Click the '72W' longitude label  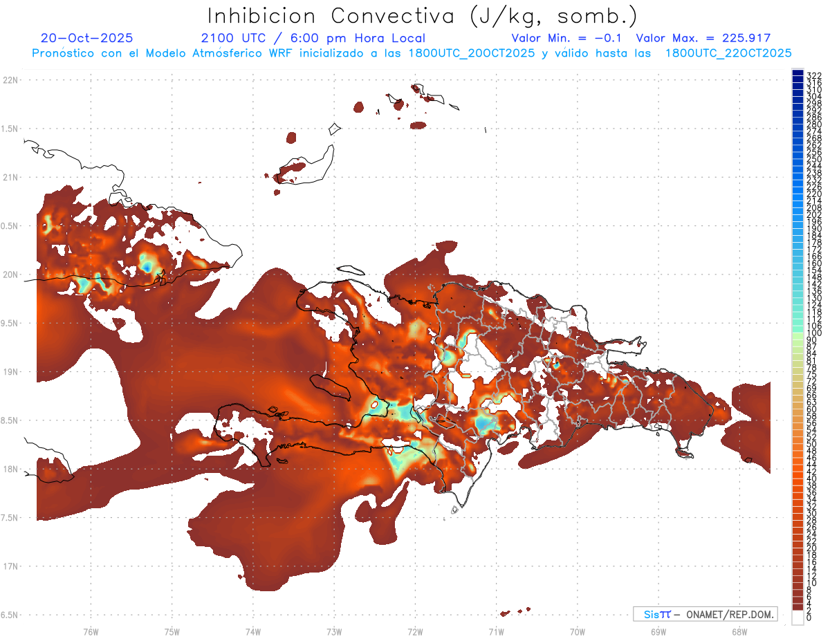[415, 631]
